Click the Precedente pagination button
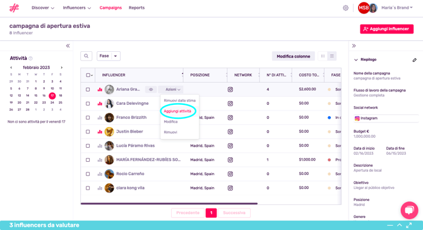 tap(188, 213)
